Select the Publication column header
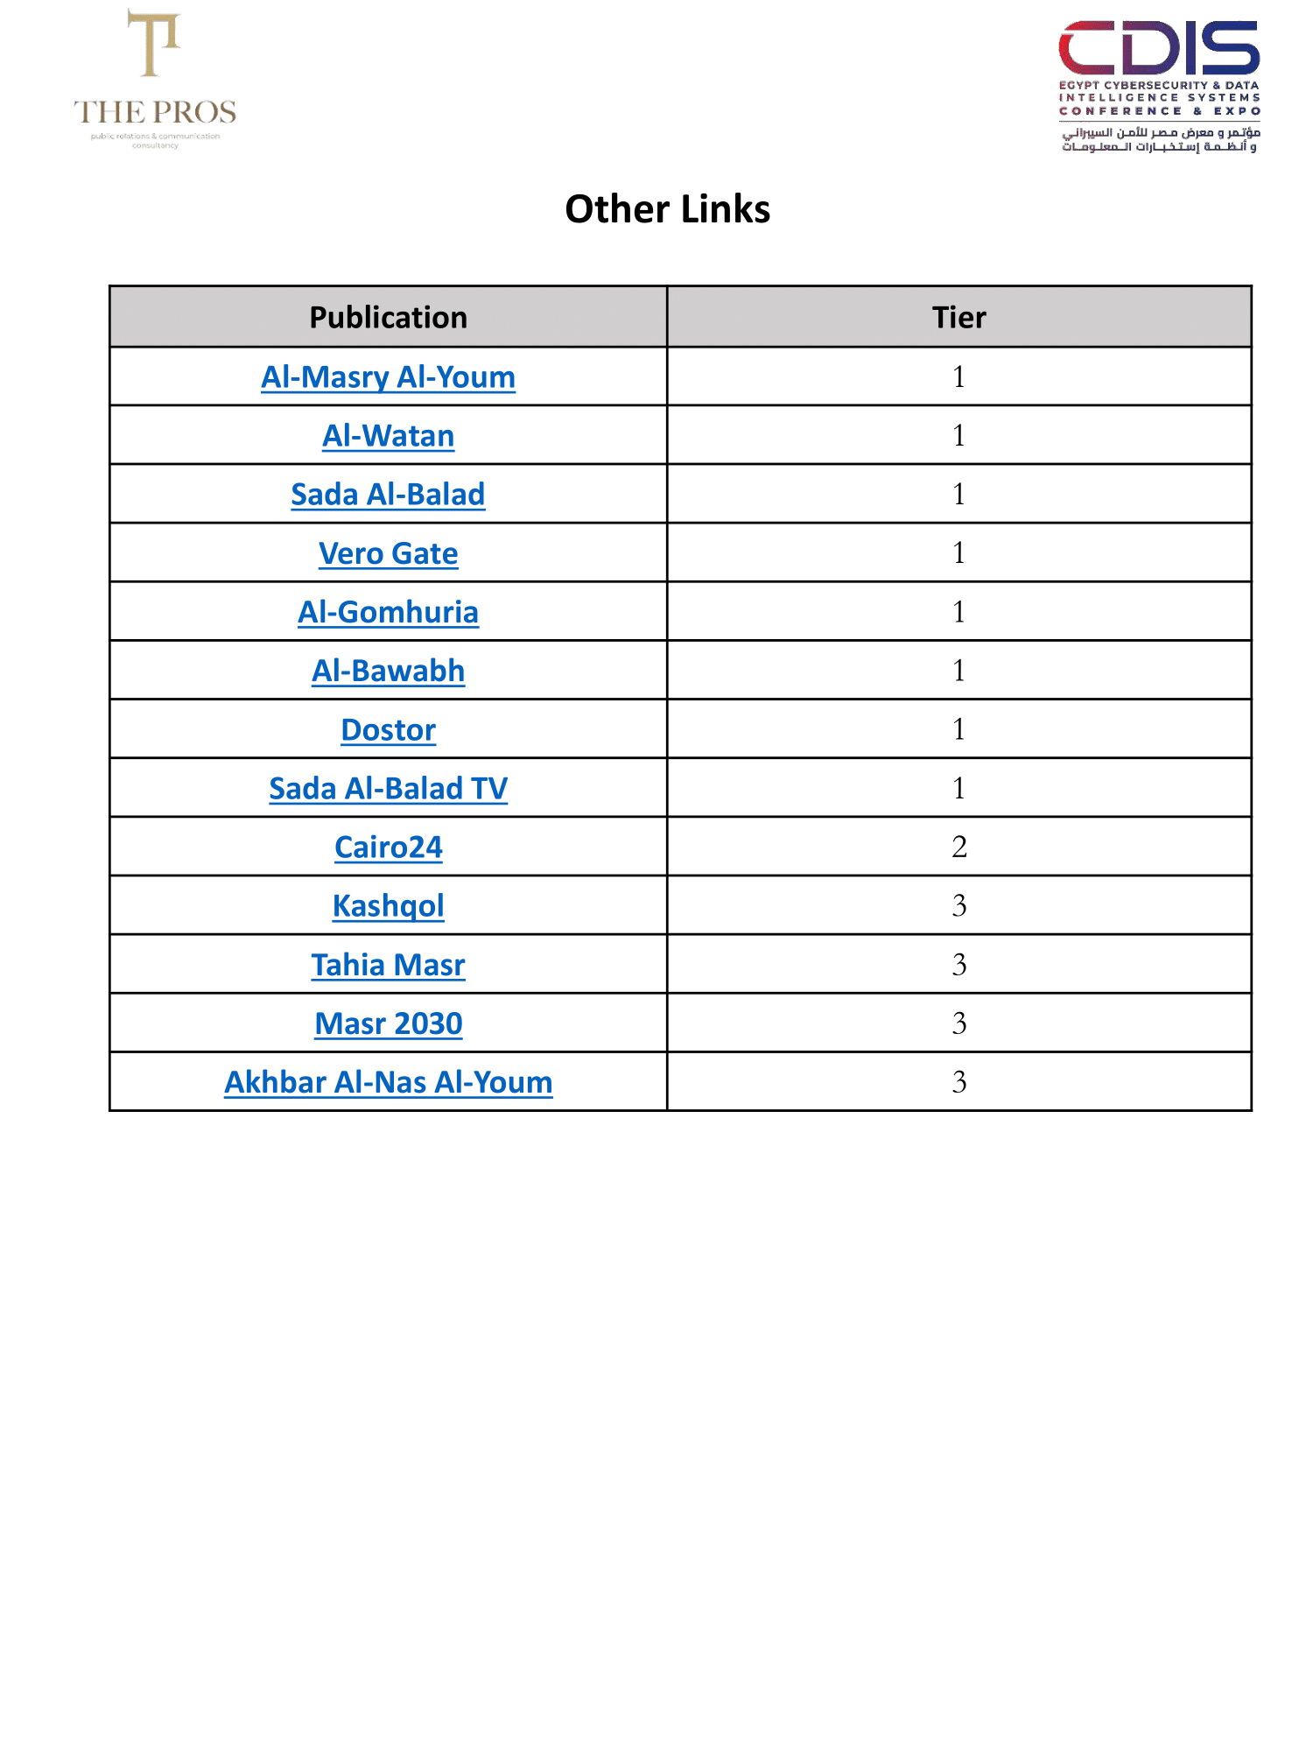The width and height of the screenshot is (1313, 1751). click(388, 317)
